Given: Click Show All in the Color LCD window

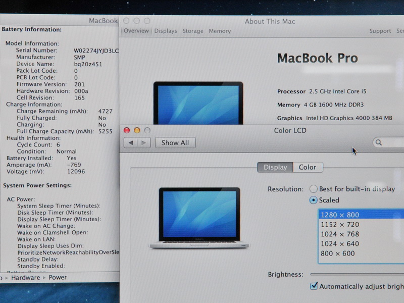Looking at the screenshot, I should pyautogui.click(x=175, y=143).
